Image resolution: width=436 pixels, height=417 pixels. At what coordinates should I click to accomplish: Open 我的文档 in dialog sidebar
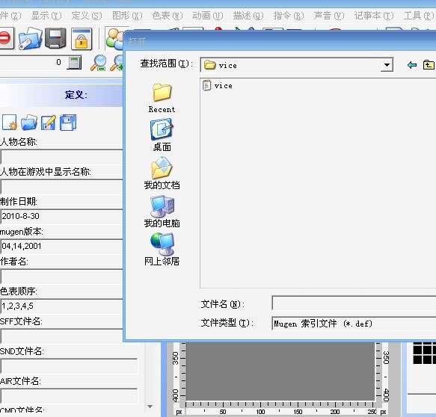tap(162, 173)
